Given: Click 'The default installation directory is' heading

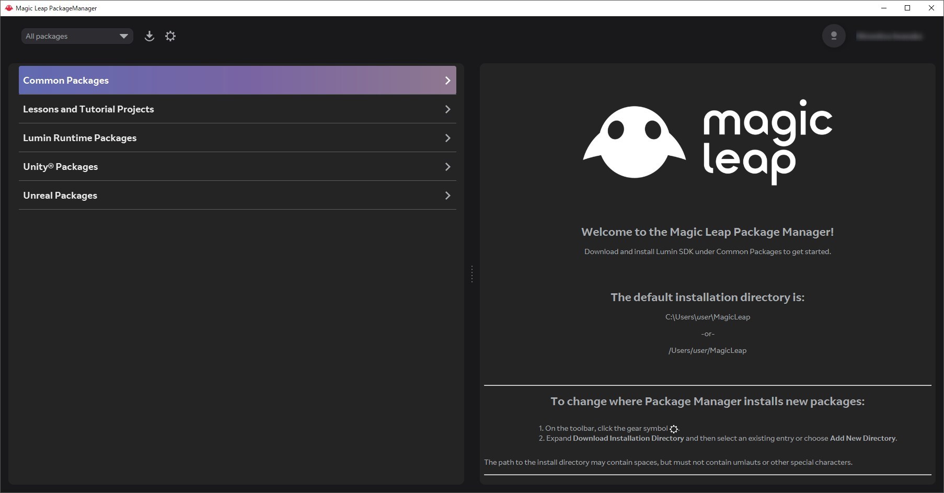Looking at the screenshot, I should pyautogui.click(x=708, y=297).
